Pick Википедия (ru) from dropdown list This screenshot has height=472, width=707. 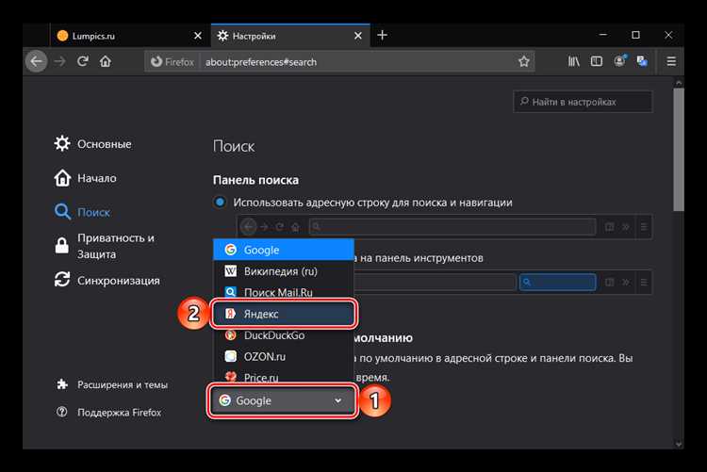click(x=284, y=271)
